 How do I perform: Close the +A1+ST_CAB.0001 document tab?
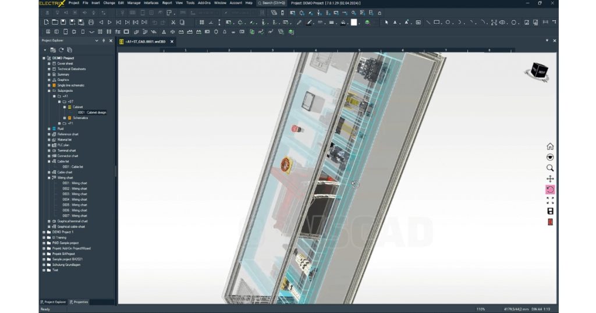coord(172,41)
